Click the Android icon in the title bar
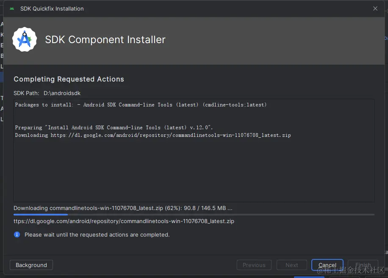 tap(11, 8)
